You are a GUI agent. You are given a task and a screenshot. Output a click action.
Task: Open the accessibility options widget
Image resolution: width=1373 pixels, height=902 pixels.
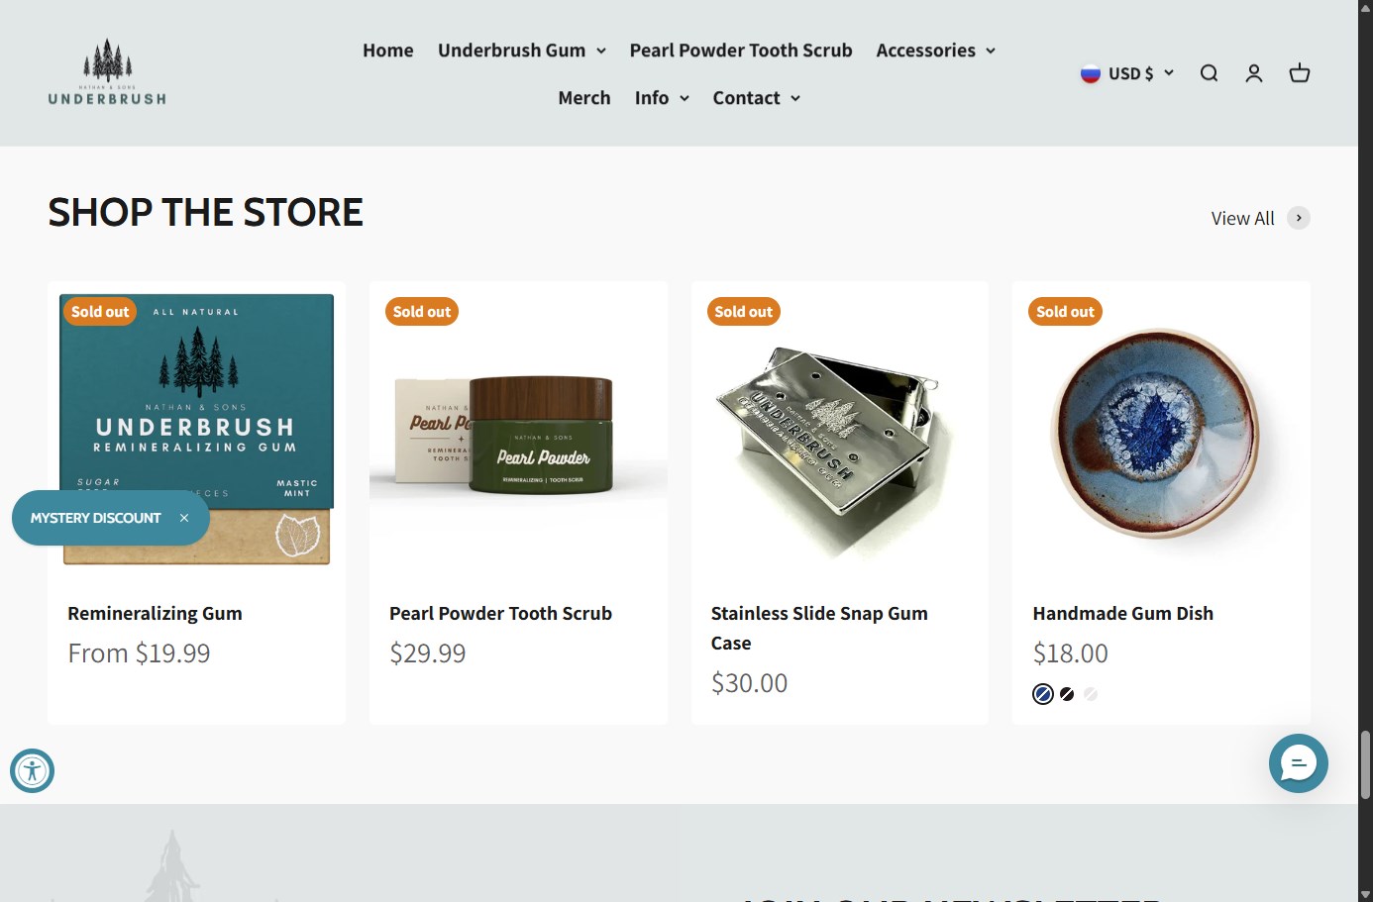(32, 770)
